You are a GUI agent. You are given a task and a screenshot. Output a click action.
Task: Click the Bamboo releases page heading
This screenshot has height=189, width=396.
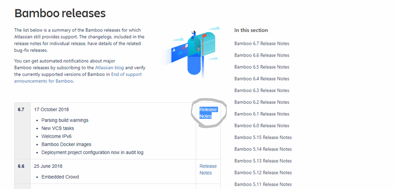[60, 13]
